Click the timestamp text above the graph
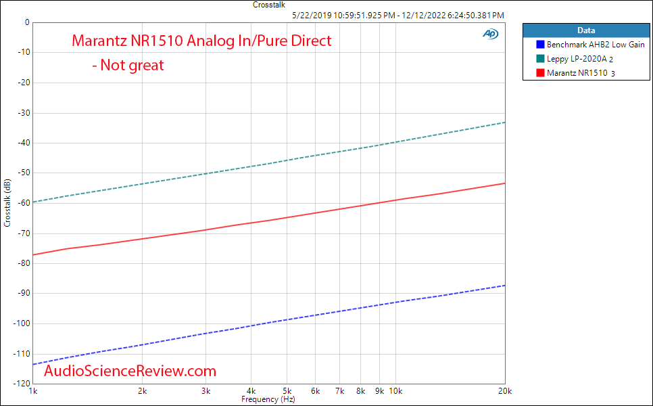The height and width of the screenshot is (406, 653). (x=398, y=16)
